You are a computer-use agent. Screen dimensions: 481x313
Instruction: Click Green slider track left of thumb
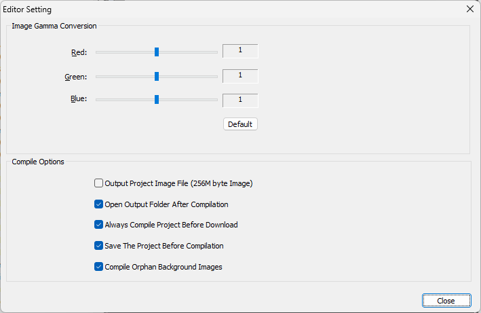pyautogui.click(x=122, y=76)
